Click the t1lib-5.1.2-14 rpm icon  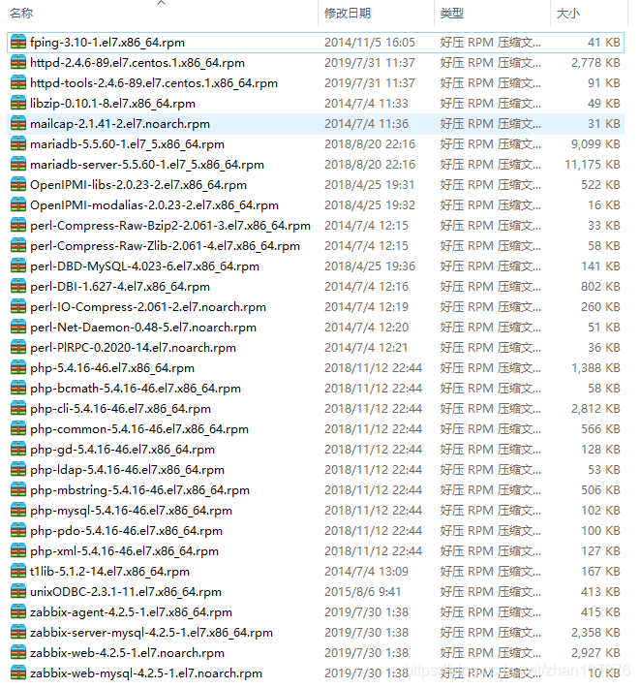18,572
